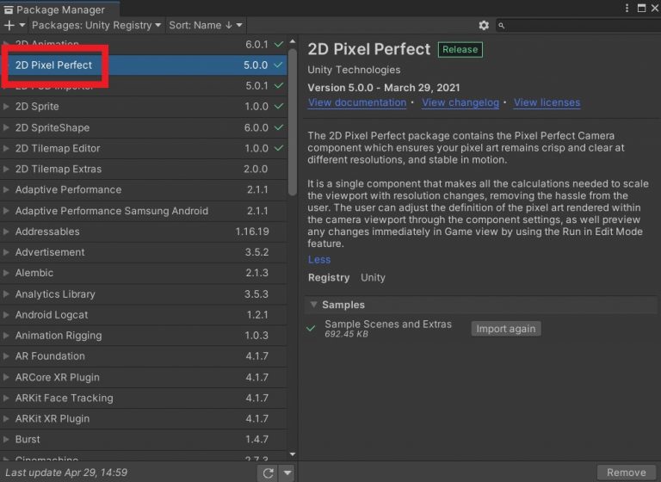Select the Android Logcat package
The height and width of the screenshot is (482, 661).
click(144, 314)
